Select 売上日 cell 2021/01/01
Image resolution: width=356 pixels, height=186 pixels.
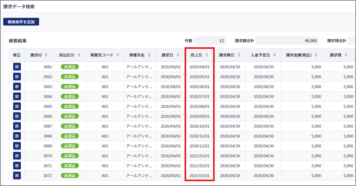coord(200,156)
